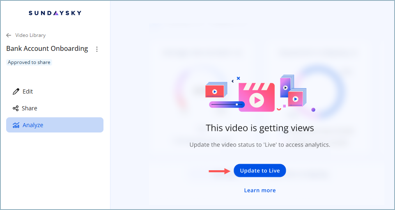The image size is (395, 210).
Task: Click the red left video thumbnail in the illustration
Action: (215, 91)
